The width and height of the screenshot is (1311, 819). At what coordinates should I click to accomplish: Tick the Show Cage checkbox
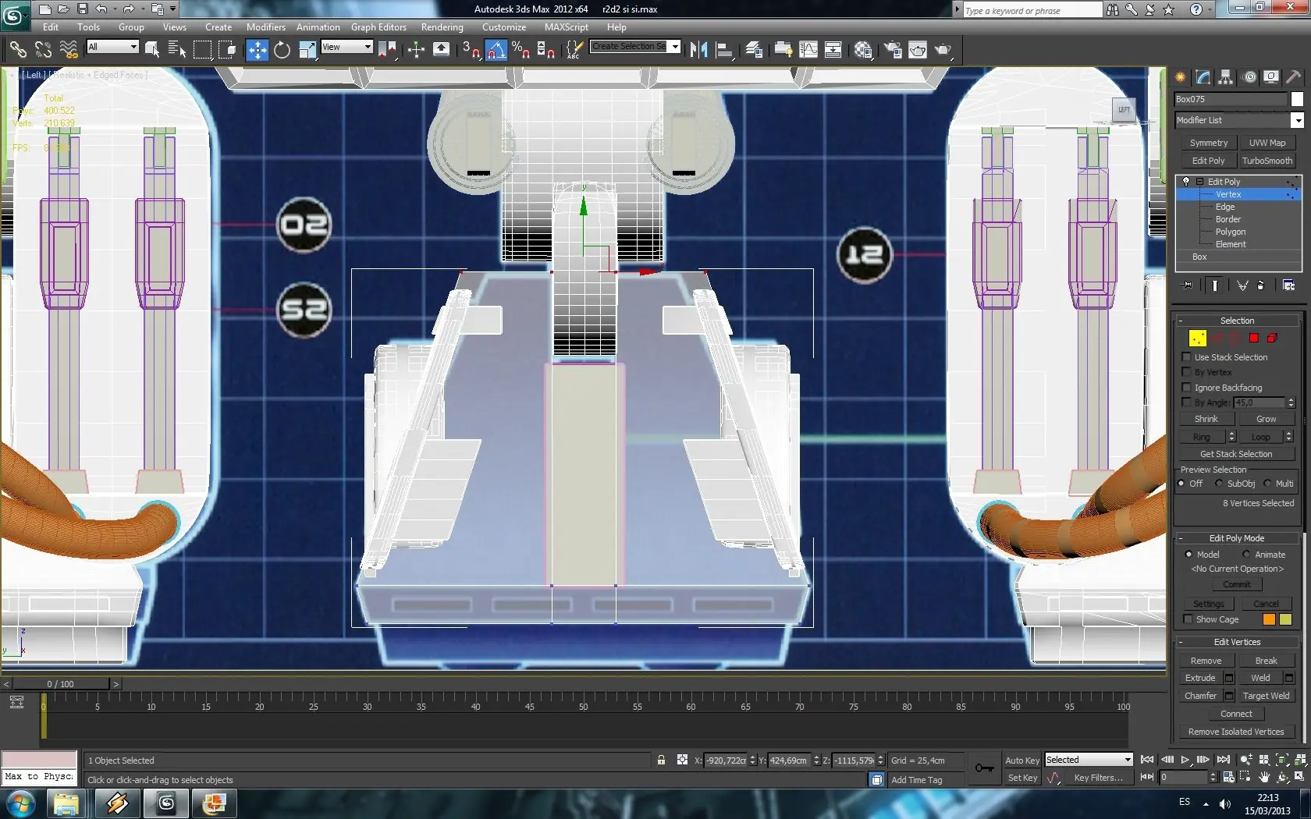(1188, 619)
